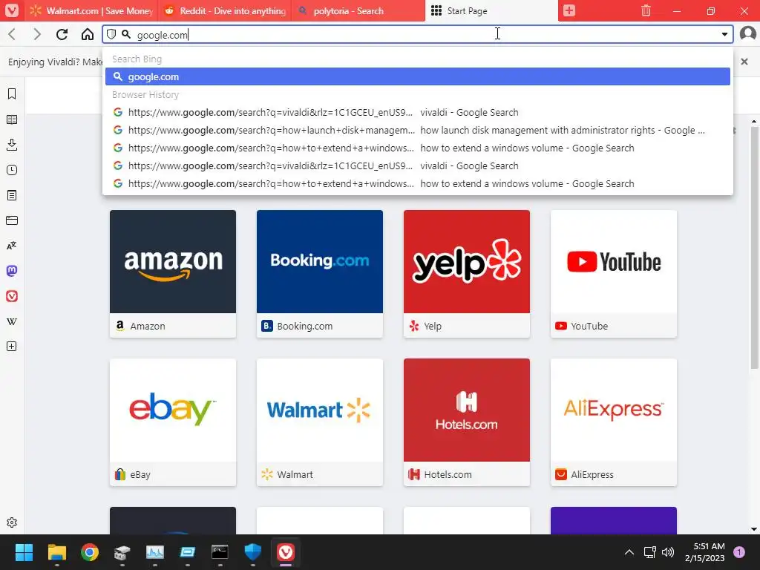Open the Yelp speed dial

[x=467, y=274]
